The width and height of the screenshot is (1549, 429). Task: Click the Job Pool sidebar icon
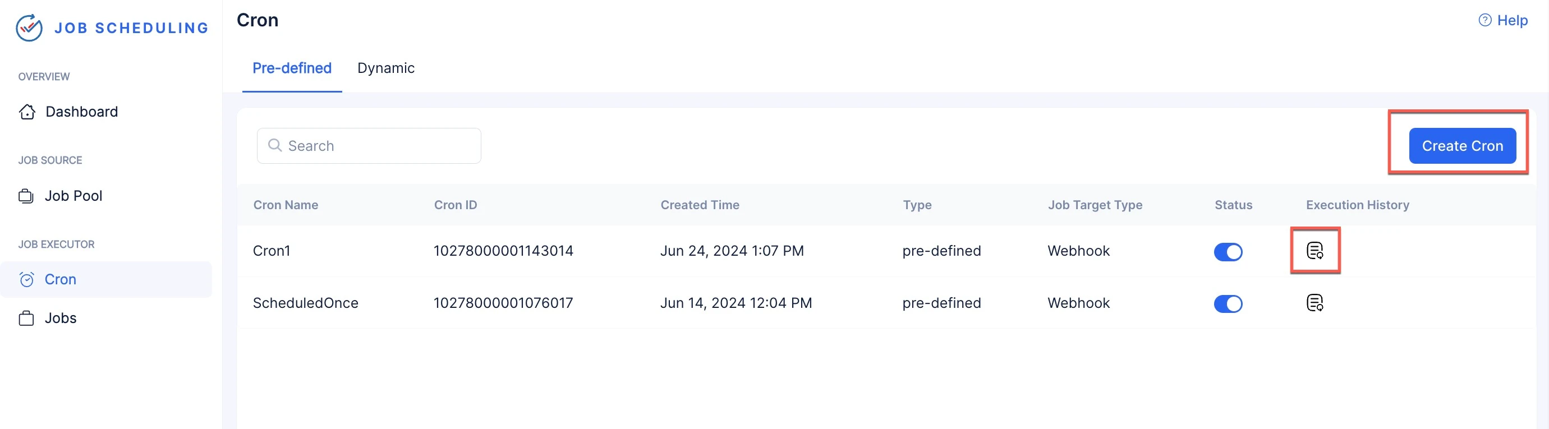[26, 196]
